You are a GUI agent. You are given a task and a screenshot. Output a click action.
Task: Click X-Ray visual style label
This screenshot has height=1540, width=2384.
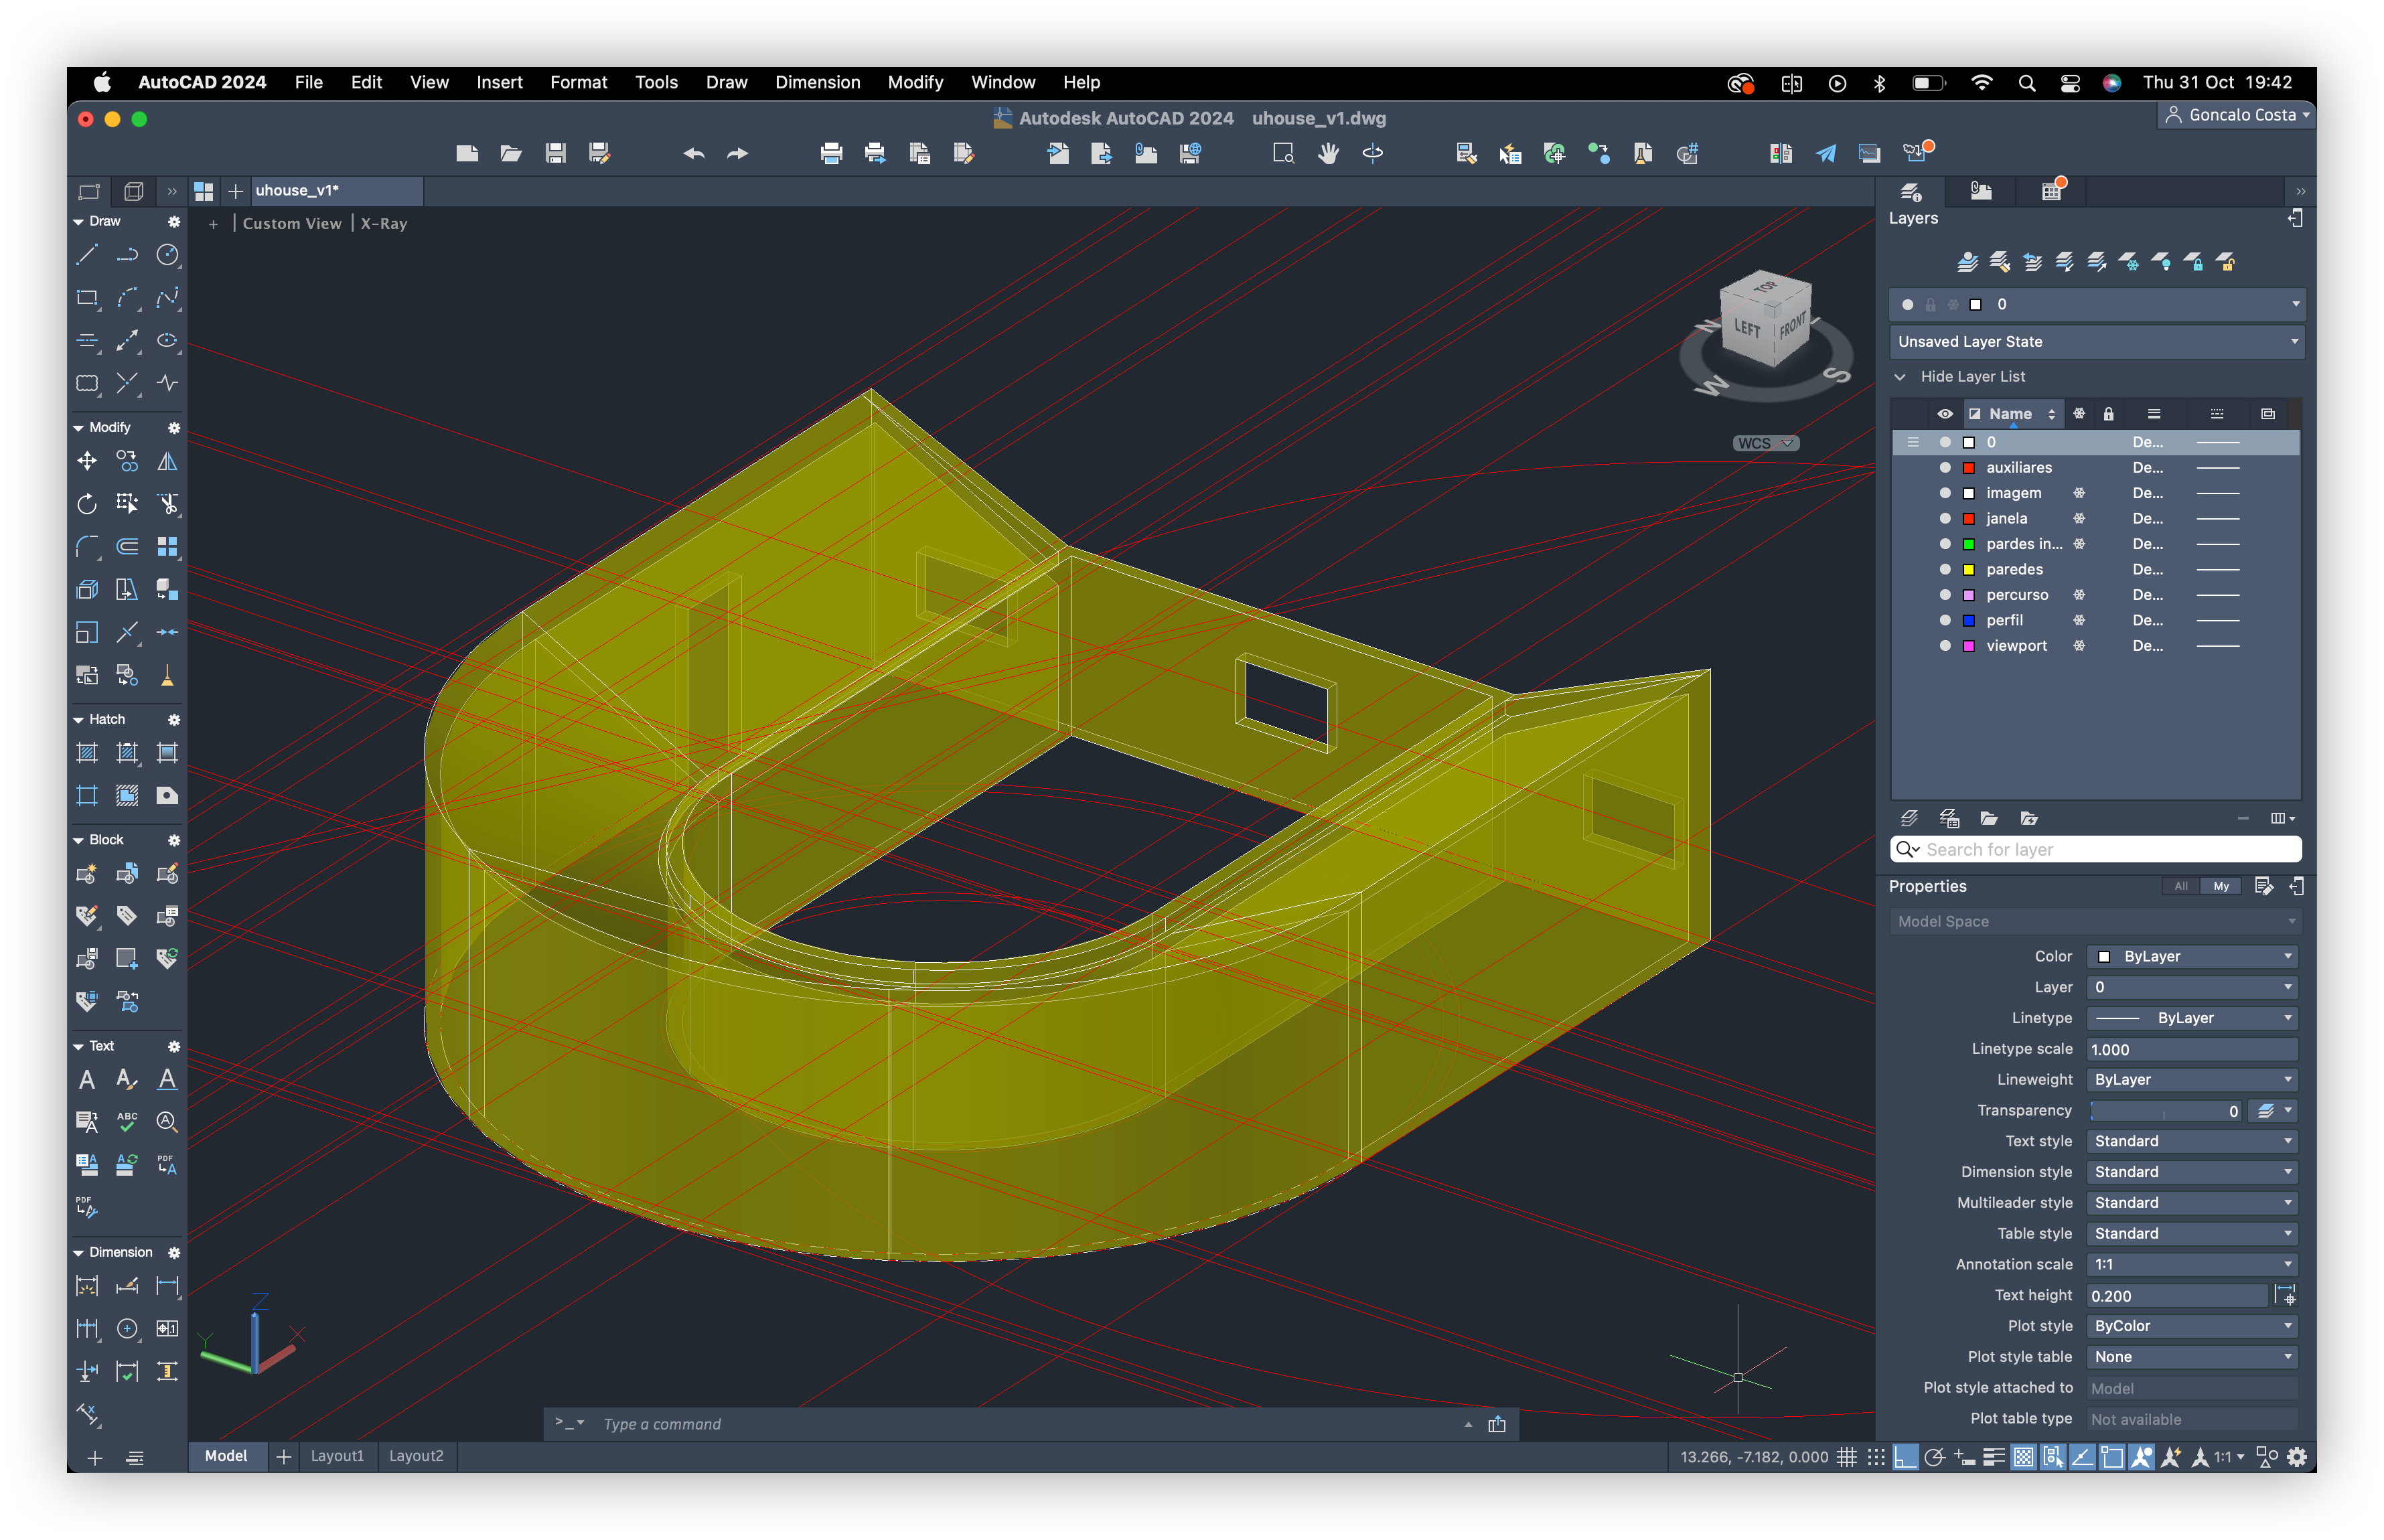pos(384,224)
